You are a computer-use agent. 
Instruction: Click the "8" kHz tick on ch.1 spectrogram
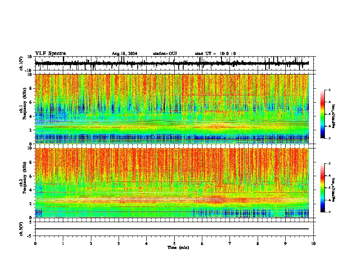tap(31, 88)
